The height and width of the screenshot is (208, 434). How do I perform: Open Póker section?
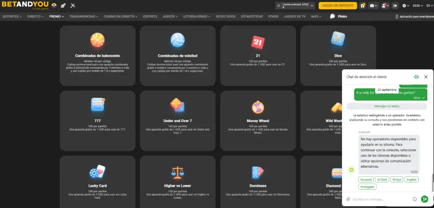click(x=273, y=16)
